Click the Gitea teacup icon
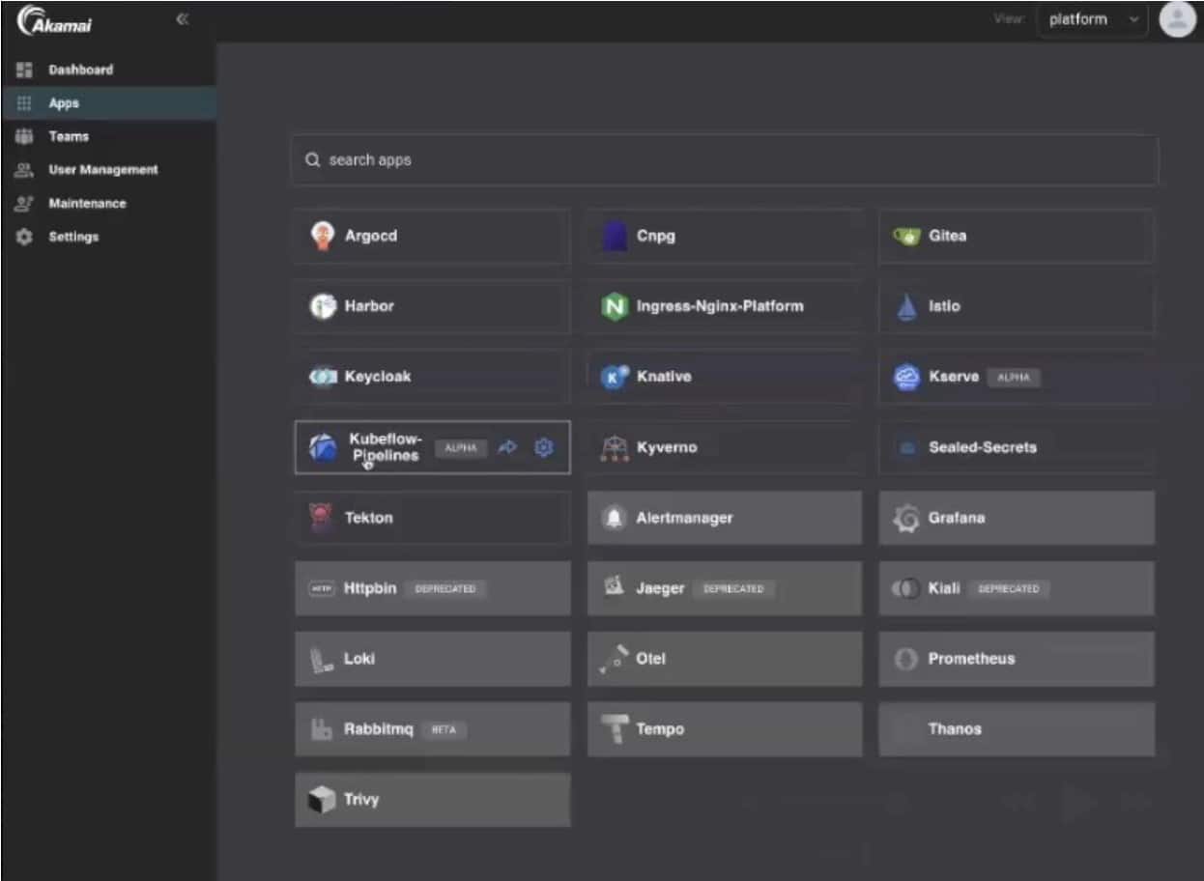The width and height of the screenshot is (1204, 881). pyautogui.click(x=905, y=236)
